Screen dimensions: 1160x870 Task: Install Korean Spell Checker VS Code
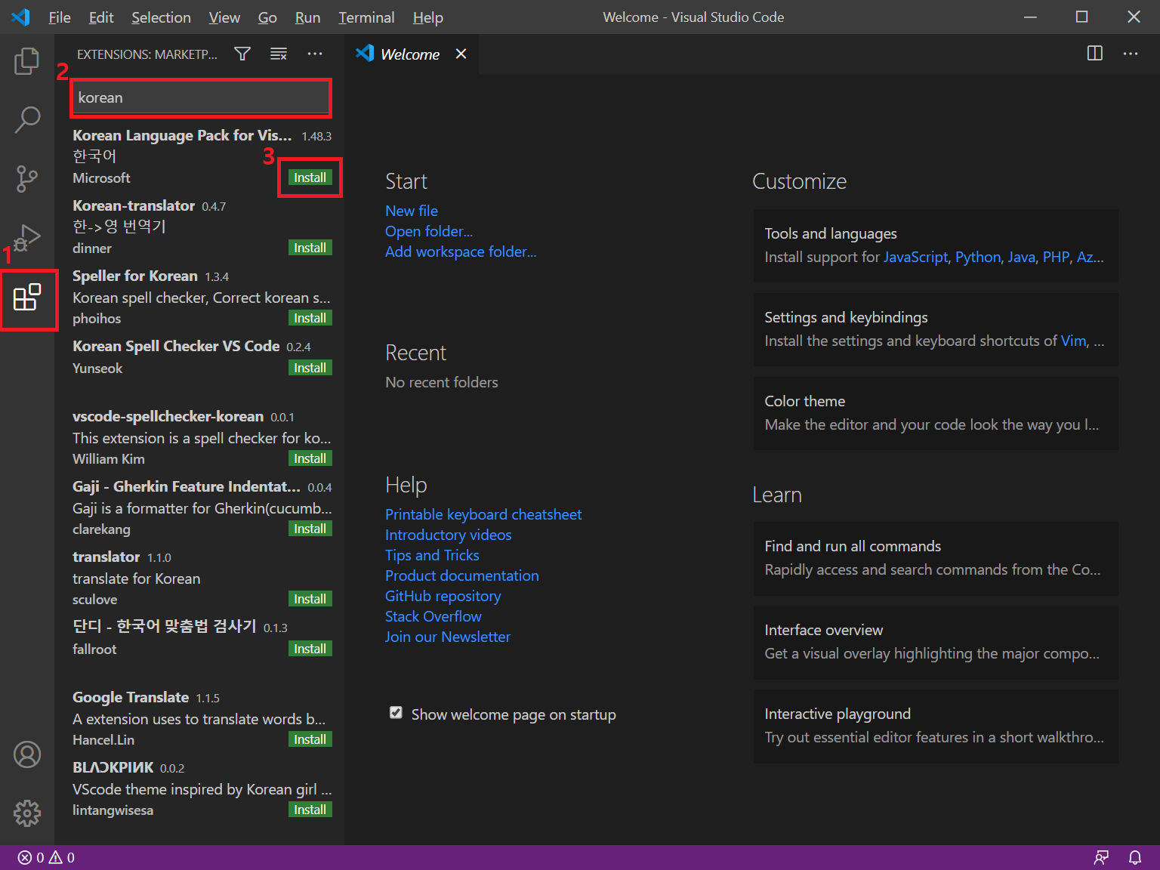310,368
